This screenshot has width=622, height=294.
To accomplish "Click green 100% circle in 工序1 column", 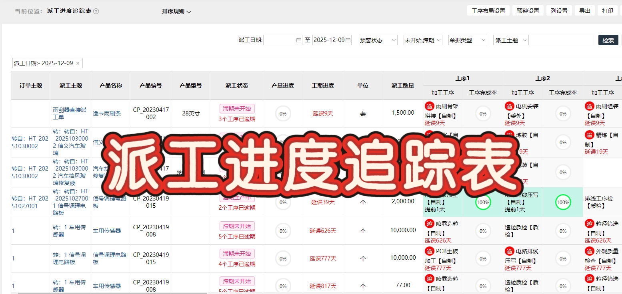I will click(483, 202).
